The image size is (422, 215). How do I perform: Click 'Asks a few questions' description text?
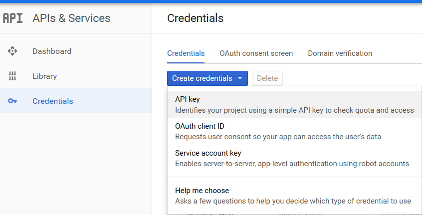coord(293,201)
